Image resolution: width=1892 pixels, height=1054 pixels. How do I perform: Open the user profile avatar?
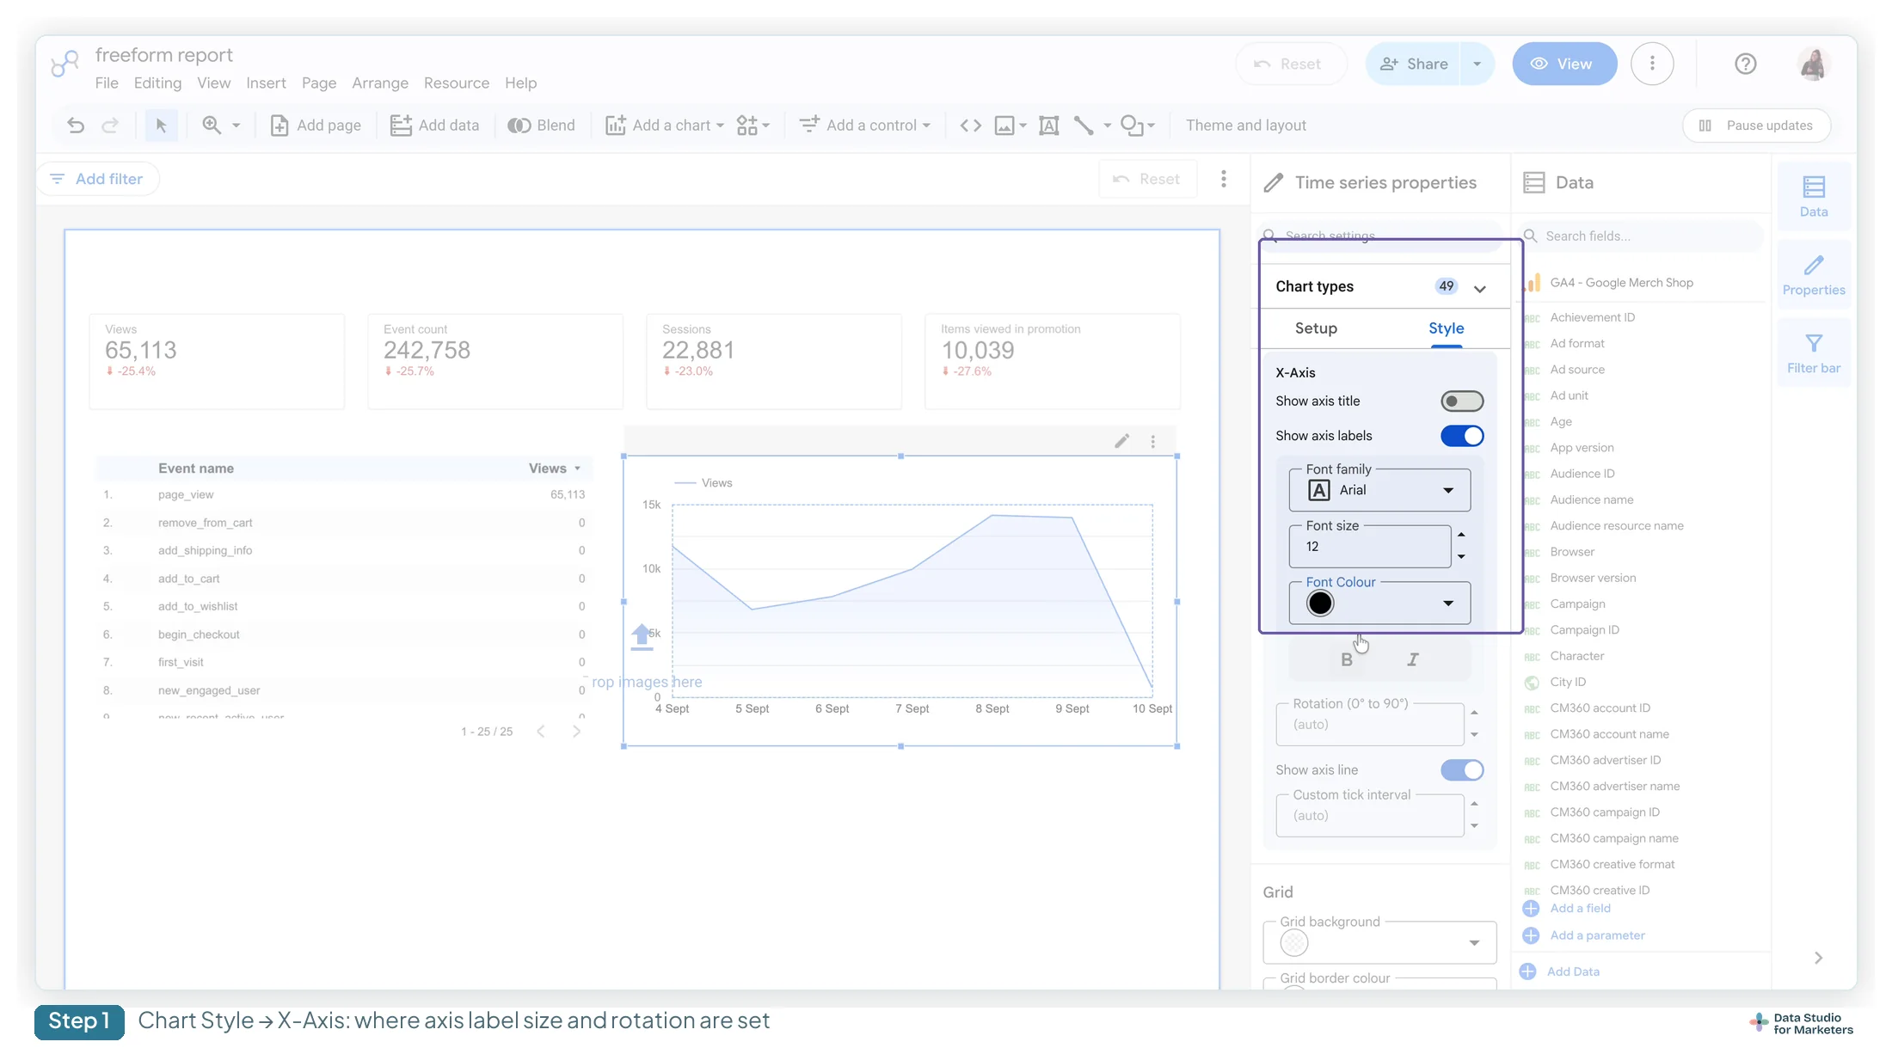(1813, 64)
